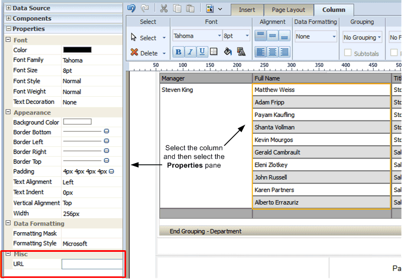
Task: Open the Select button dropdown arrow
Action: (x=164, y=38)
